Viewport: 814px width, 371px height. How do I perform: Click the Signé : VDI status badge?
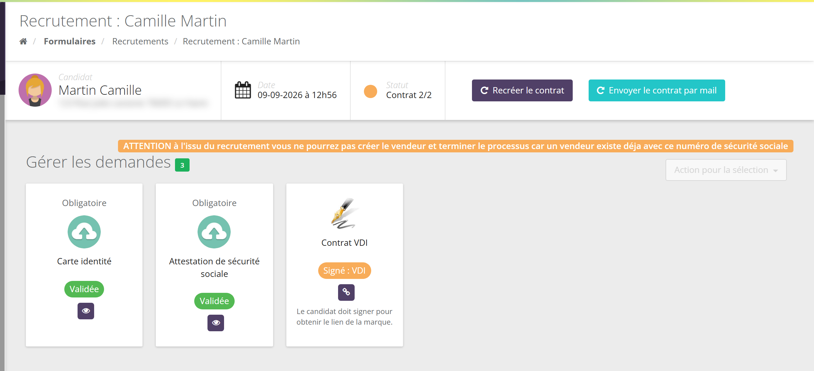(x=345, y=271)
